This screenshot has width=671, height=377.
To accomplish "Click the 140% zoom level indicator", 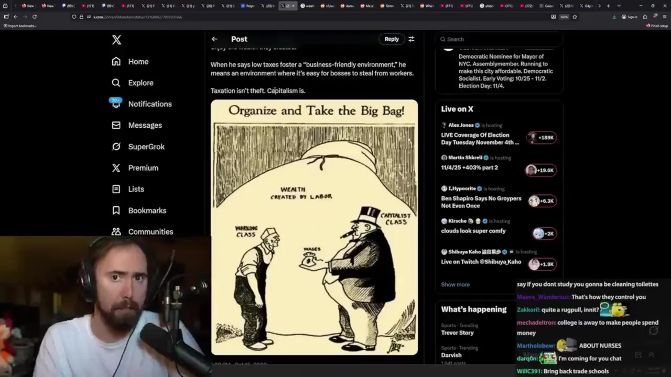I will (x=564, y=17).
